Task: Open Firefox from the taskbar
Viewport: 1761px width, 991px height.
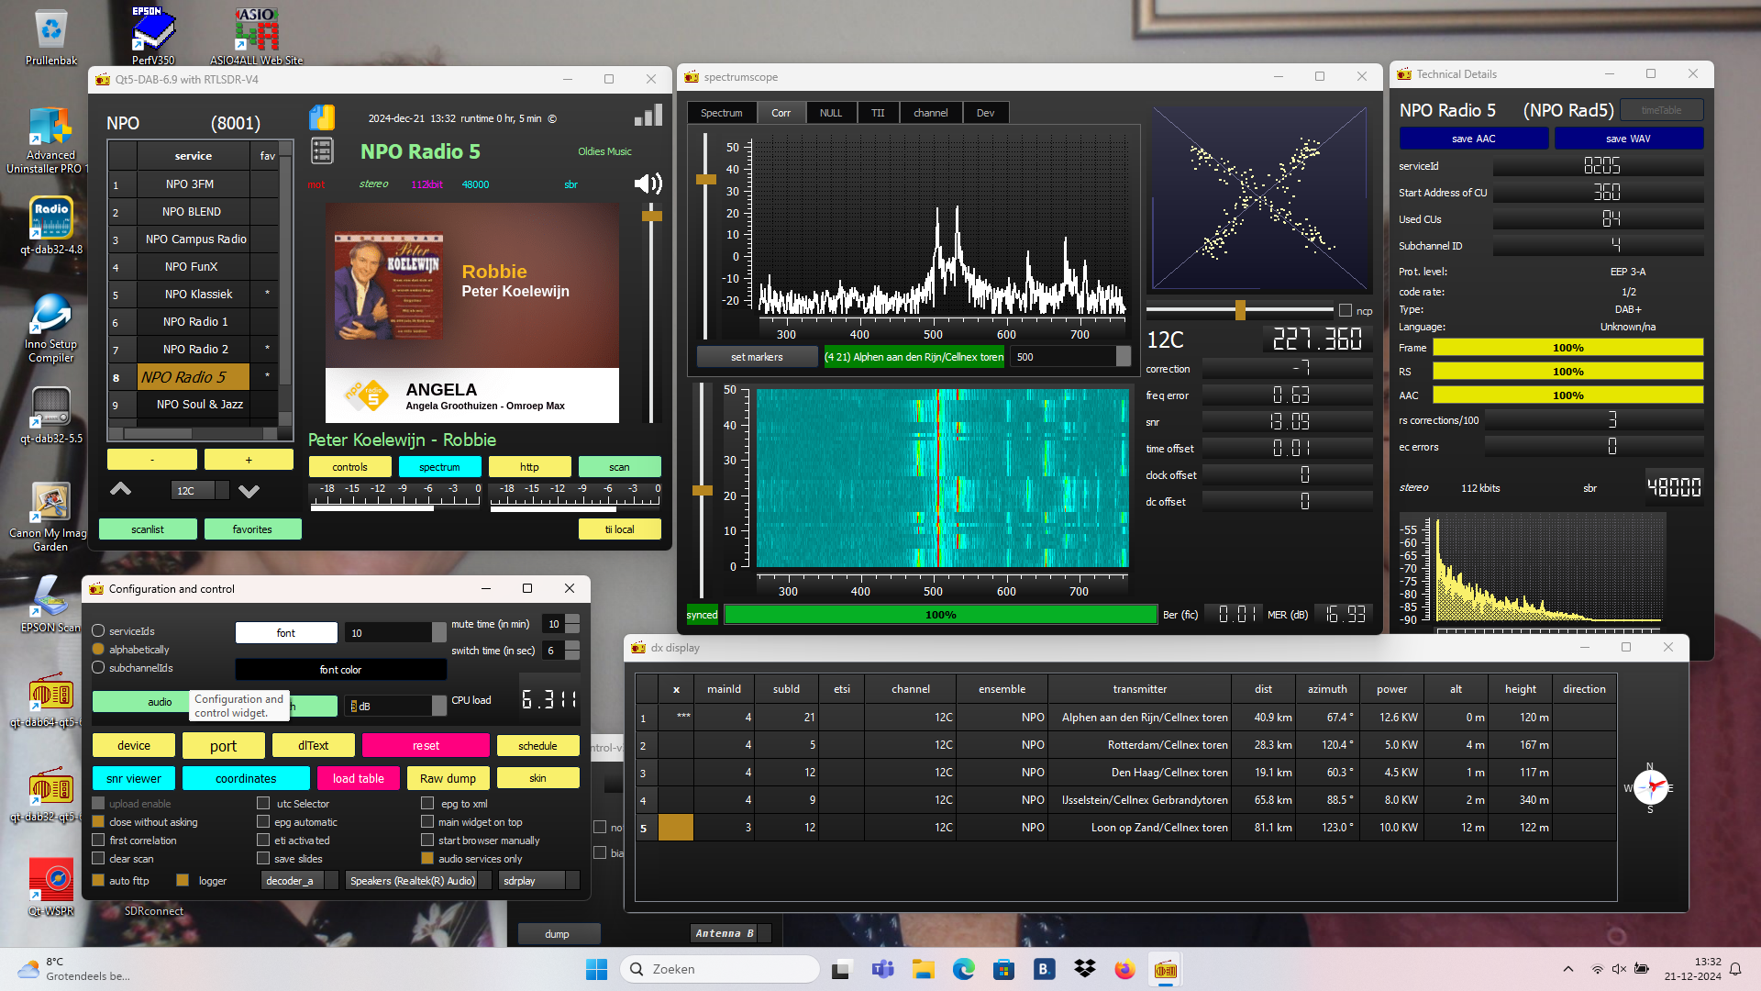Action: (1124, 969)
